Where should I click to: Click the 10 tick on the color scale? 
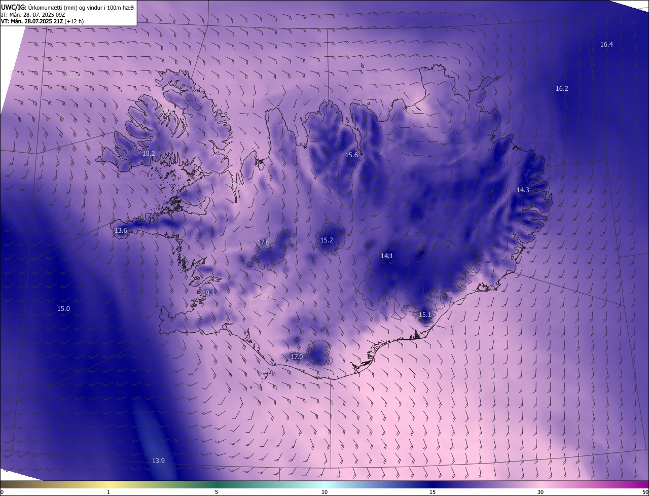click(x=324, y=492)
